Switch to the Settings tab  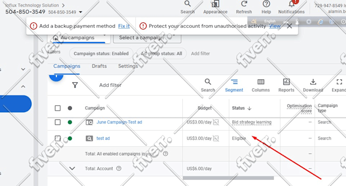pyautogui.click(x=128, y=66)
